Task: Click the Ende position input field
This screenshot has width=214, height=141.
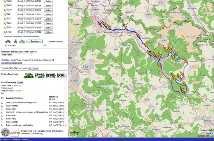Action: [30, 32]
